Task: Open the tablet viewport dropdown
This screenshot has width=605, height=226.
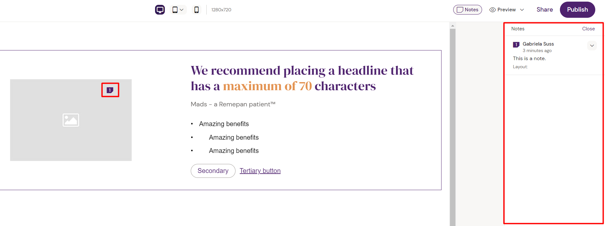Action: tap(178, 10)
